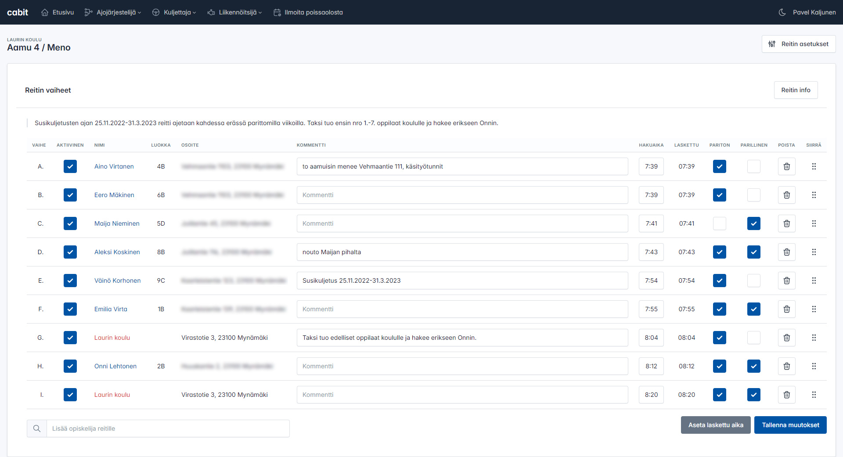Open the Kuljettaja dropdown menu

point(174,12)
